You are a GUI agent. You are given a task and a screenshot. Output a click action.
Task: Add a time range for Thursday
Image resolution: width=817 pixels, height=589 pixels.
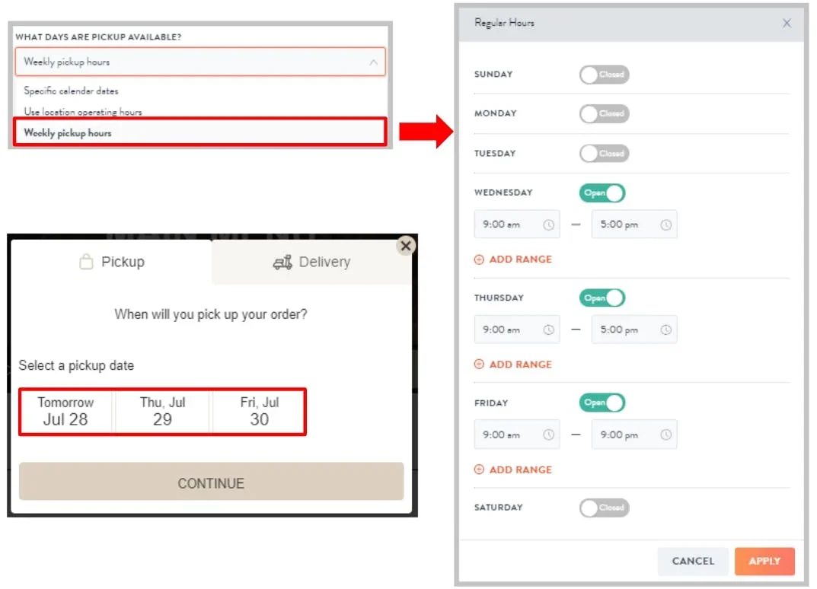coord(512,364)
